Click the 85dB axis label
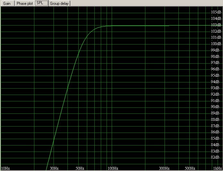The height and width of the screenshot is (171, 223). click(x=215, y=138)
